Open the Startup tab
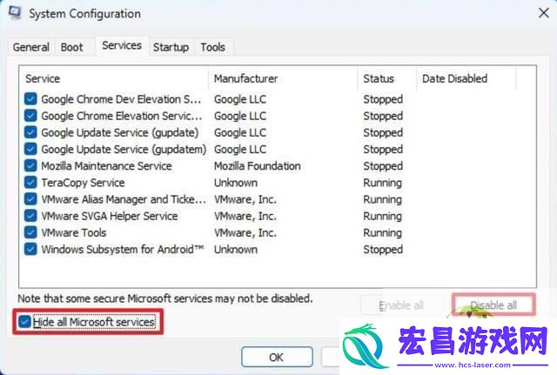 171,47
